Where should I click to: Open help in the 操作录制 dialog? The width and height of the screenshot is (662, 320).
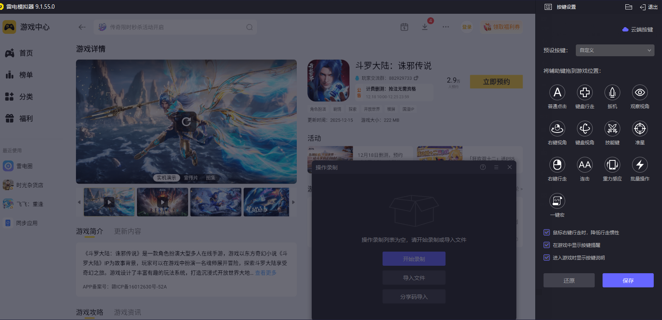click(483, 167)
